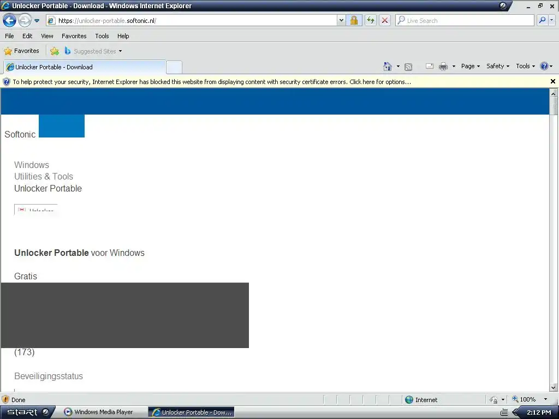The height and width of the screenshot is (419, 559).
Task: Click the Gratis label
Action: (x=26, y=276)
